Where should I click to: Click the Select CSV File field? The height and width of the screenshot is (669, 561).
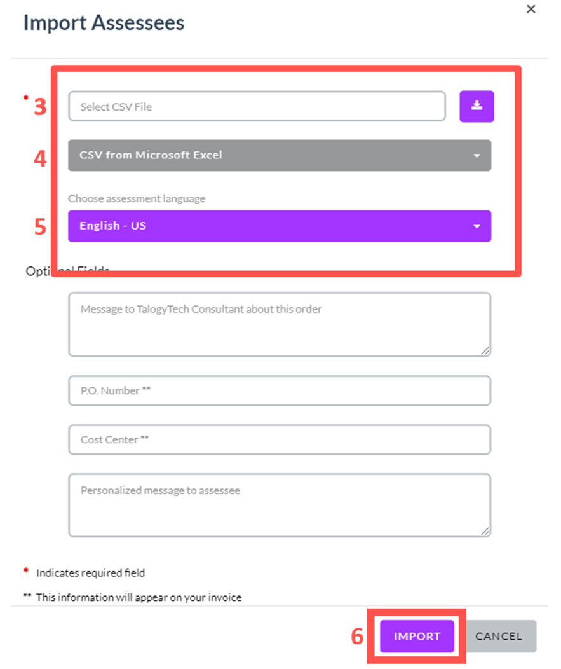(x=257, y=106)
